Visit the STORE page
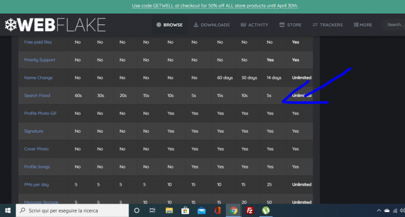This screenshot has width=405, height=217. (290, 25)
